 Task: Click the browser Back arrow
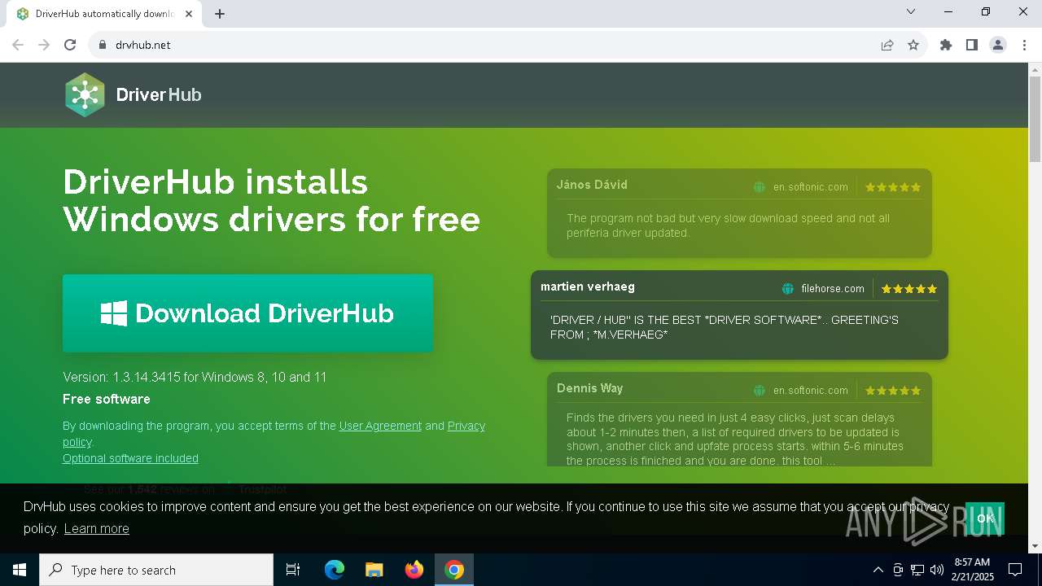click(18, 45)
